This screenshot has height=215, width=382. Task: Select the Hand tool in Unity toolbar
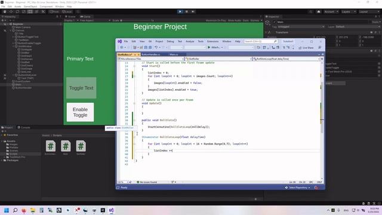[5, 11]
